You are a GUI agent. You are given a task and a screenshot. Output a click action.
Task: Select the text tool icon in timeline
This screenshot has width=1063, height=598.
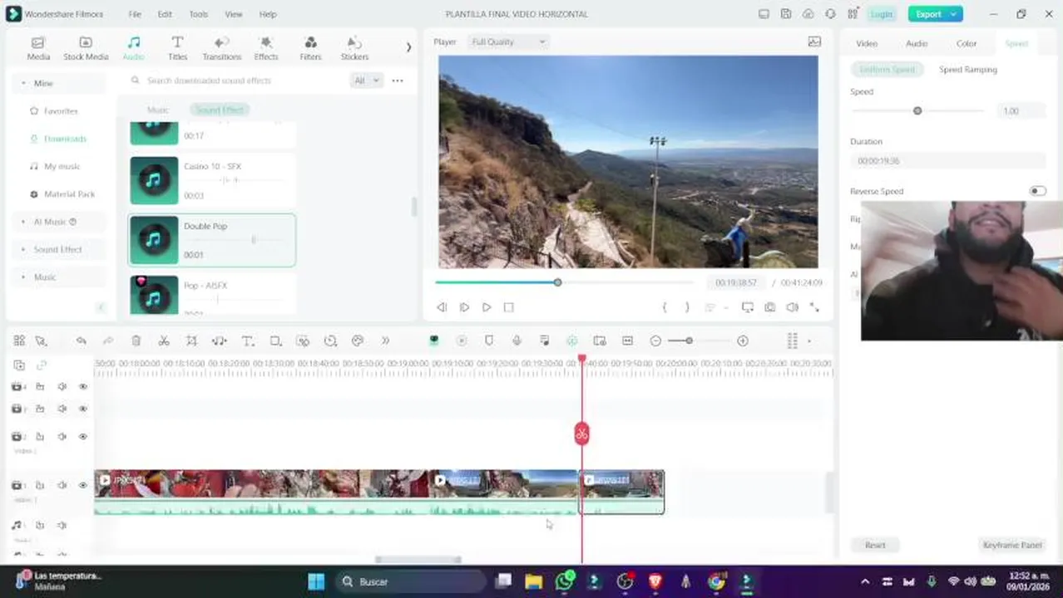pos(248,341)
